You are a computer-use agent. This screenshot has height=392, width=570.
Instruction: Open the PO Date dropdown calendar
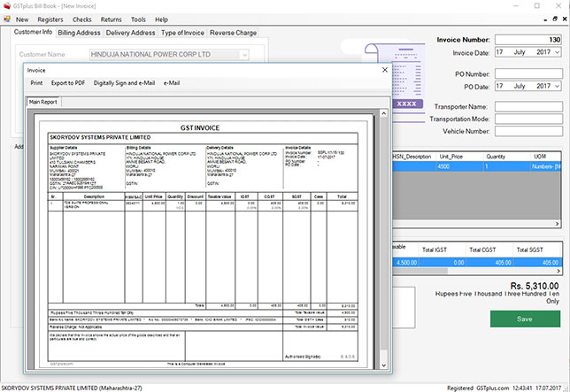[558, 86]
